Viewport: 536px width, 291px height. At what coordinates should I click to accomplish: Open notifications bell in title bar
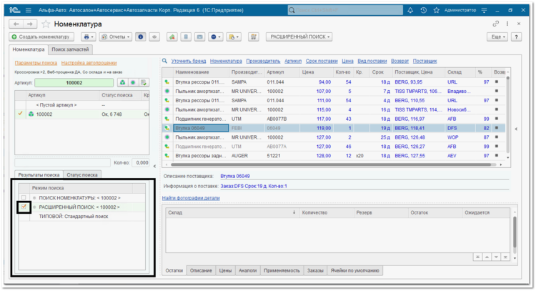[410, 10]
